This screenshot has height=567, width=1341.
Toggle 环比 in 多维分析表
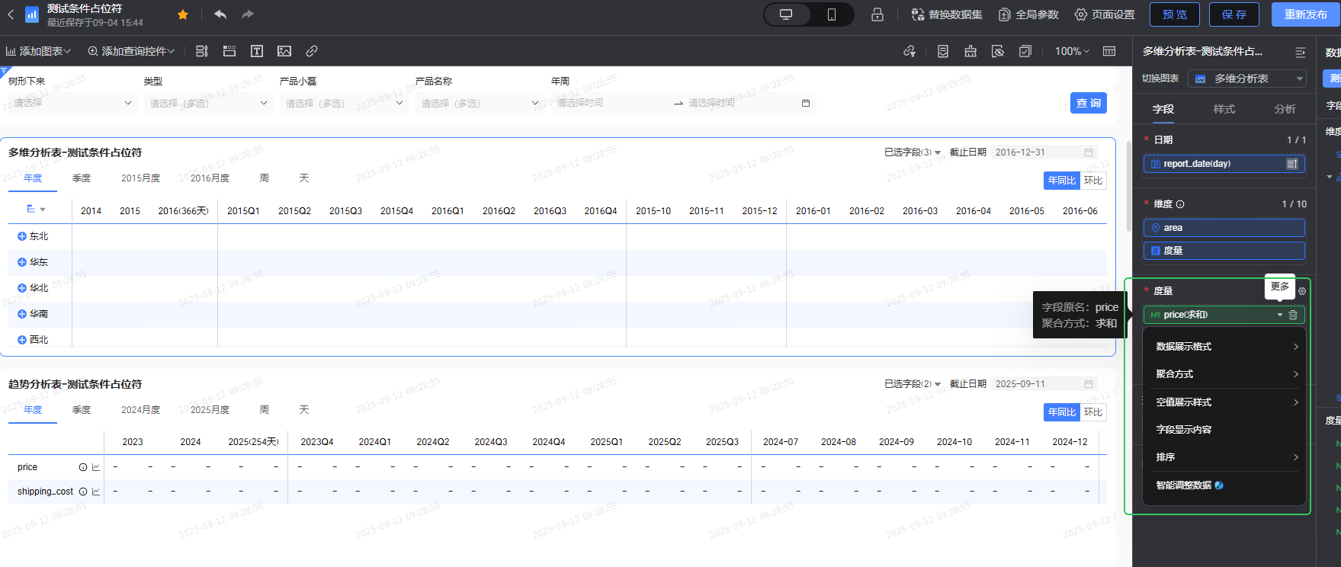[1093, 181]
